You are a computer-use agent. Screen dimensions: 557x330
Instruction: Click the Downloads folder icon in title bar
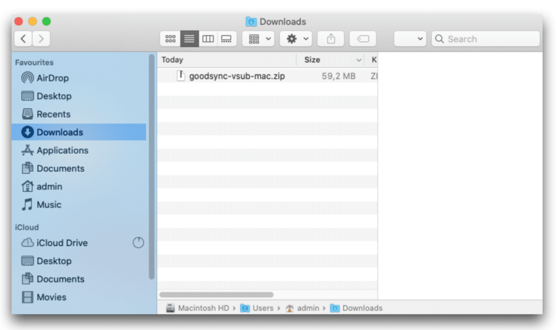point(251,22)
